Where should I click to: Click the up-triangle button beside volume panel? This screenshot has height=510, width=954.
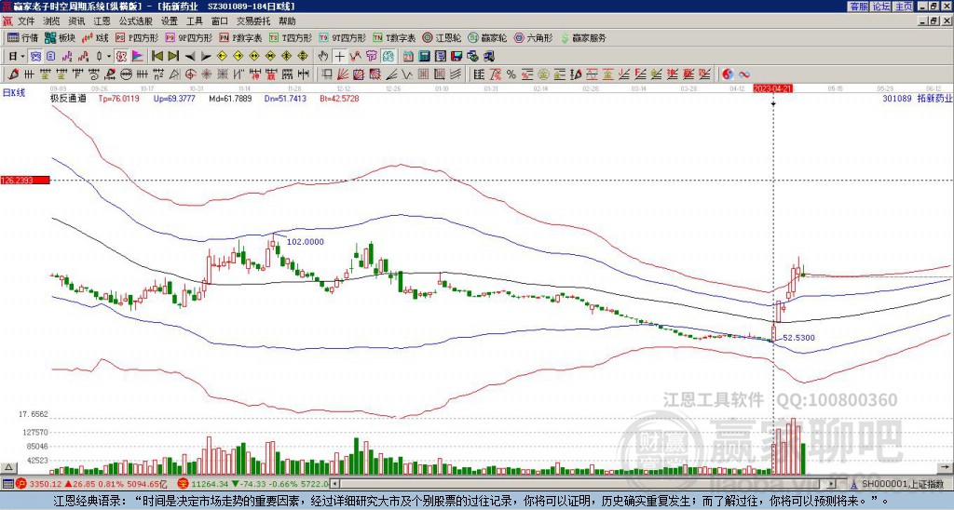click(x=7, y=467)
